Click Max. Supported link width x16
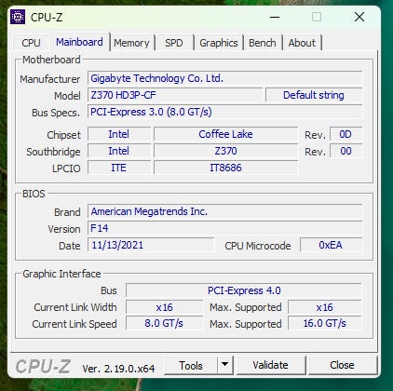Viewport: 393px width, 391px height. coord(325,307)
